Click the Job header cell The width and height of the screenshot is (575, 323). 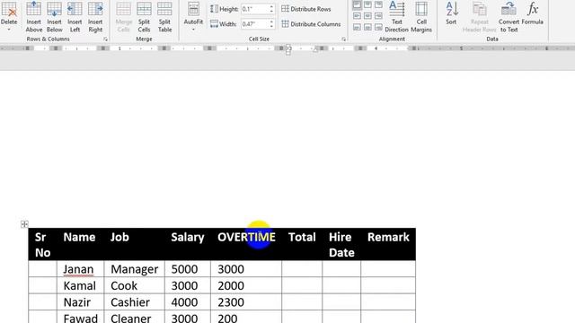click(134, 245)
